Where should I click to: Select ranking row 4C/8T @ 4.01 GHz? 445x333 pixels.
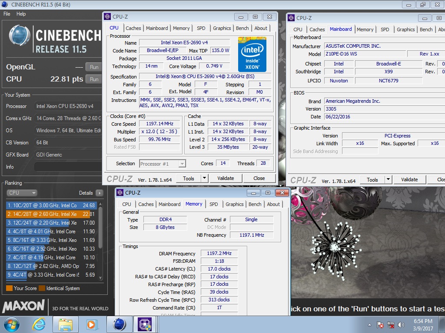pos(51,232)
